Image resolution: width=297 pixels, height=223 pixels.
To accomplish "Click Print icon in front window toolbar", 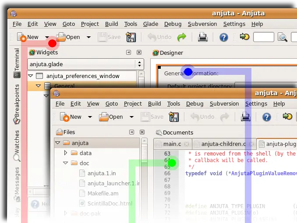I will click(x=246, y=117).
